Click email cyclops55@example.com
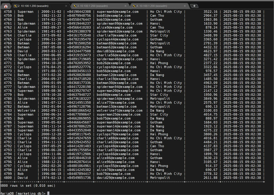This screenshot has width=274, height=195. pos(118,166)
